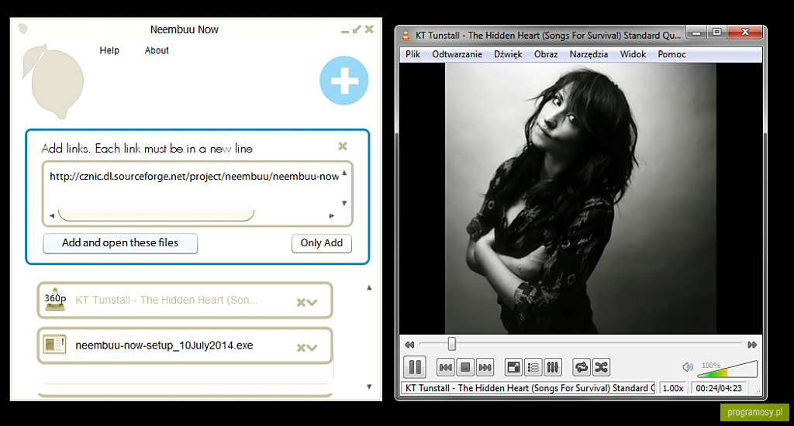This screenshot has height=426, width=794.
Task: Click the VLC status bar track title
Action: click(x=529, y=388)
